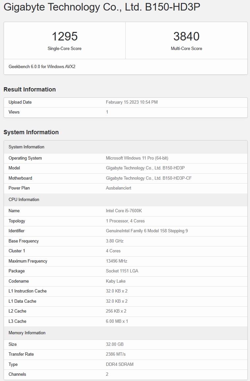Click the memory Size label
250x381 pixels.
[x=12, y=344]
